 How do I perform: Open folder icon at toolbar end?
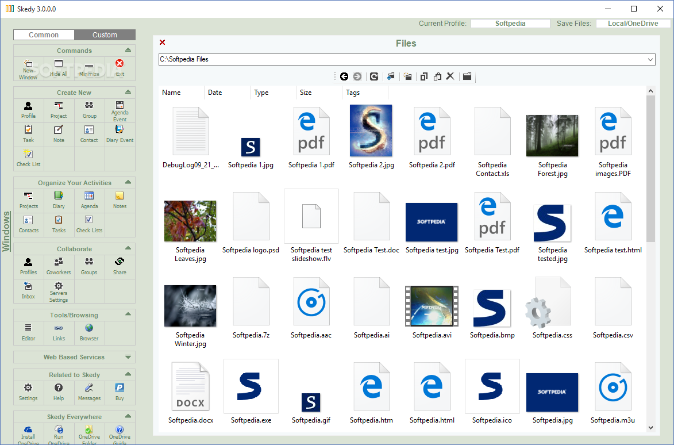tap(467, 76)
